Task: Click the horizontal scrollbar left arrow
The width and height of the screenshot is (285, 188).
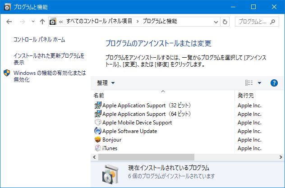Action: 94,157
